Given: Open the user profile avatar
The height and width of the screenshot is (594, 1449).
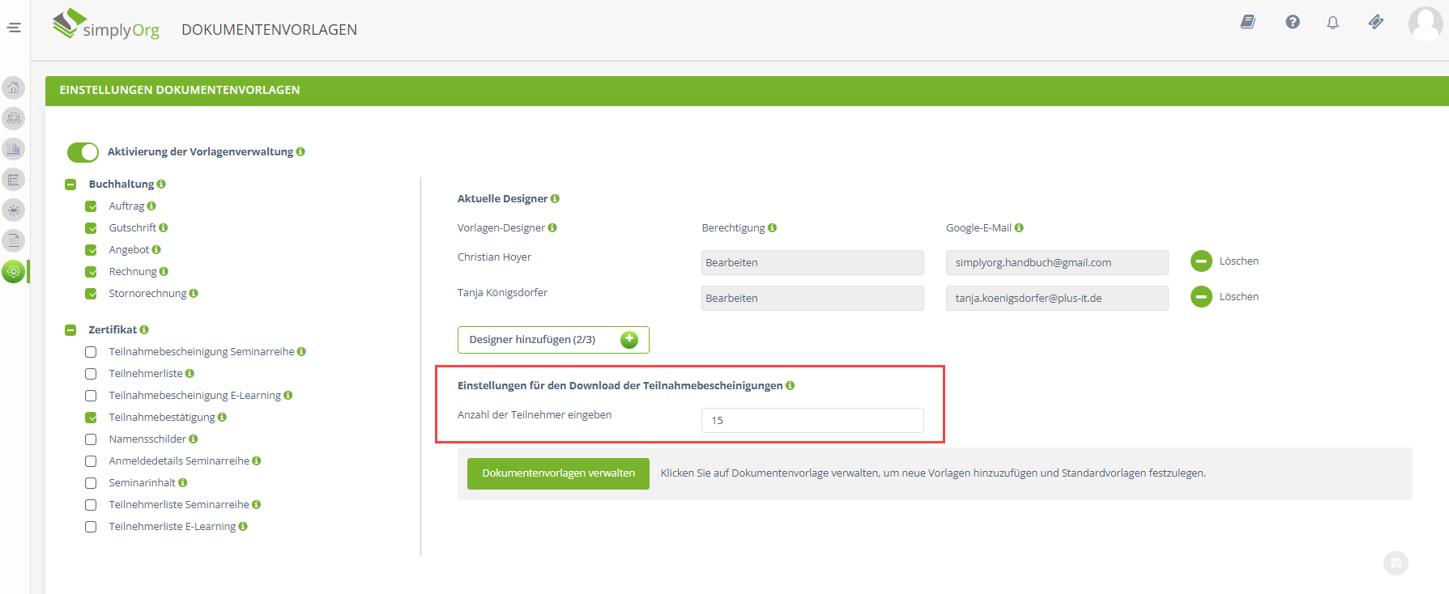Looking at the screenshot, I should click(1425, 23).
